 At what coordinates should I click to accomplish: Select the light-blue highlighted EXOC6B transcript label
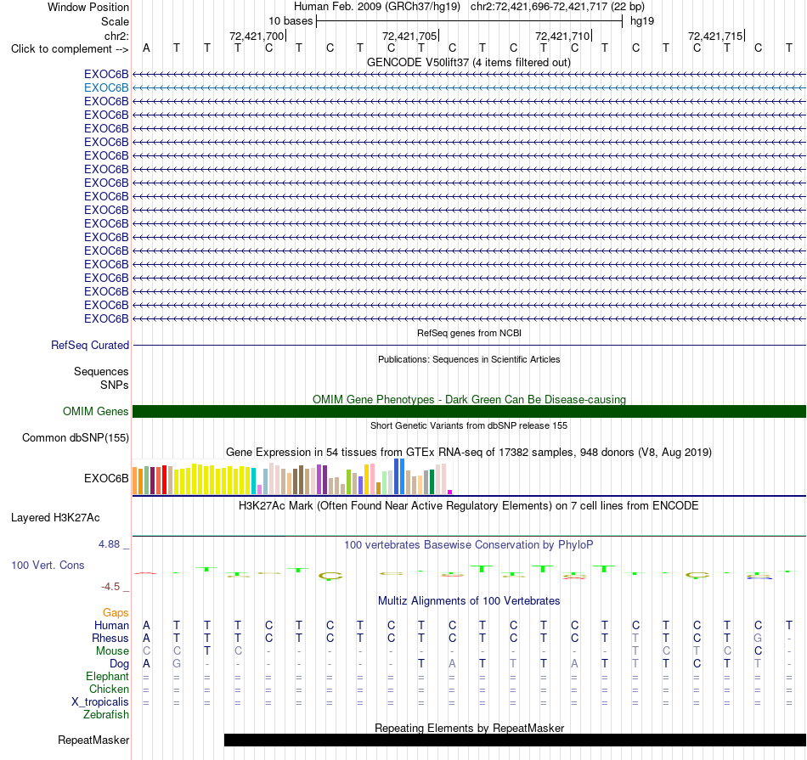pyautogui.click(x=106, y=88)
